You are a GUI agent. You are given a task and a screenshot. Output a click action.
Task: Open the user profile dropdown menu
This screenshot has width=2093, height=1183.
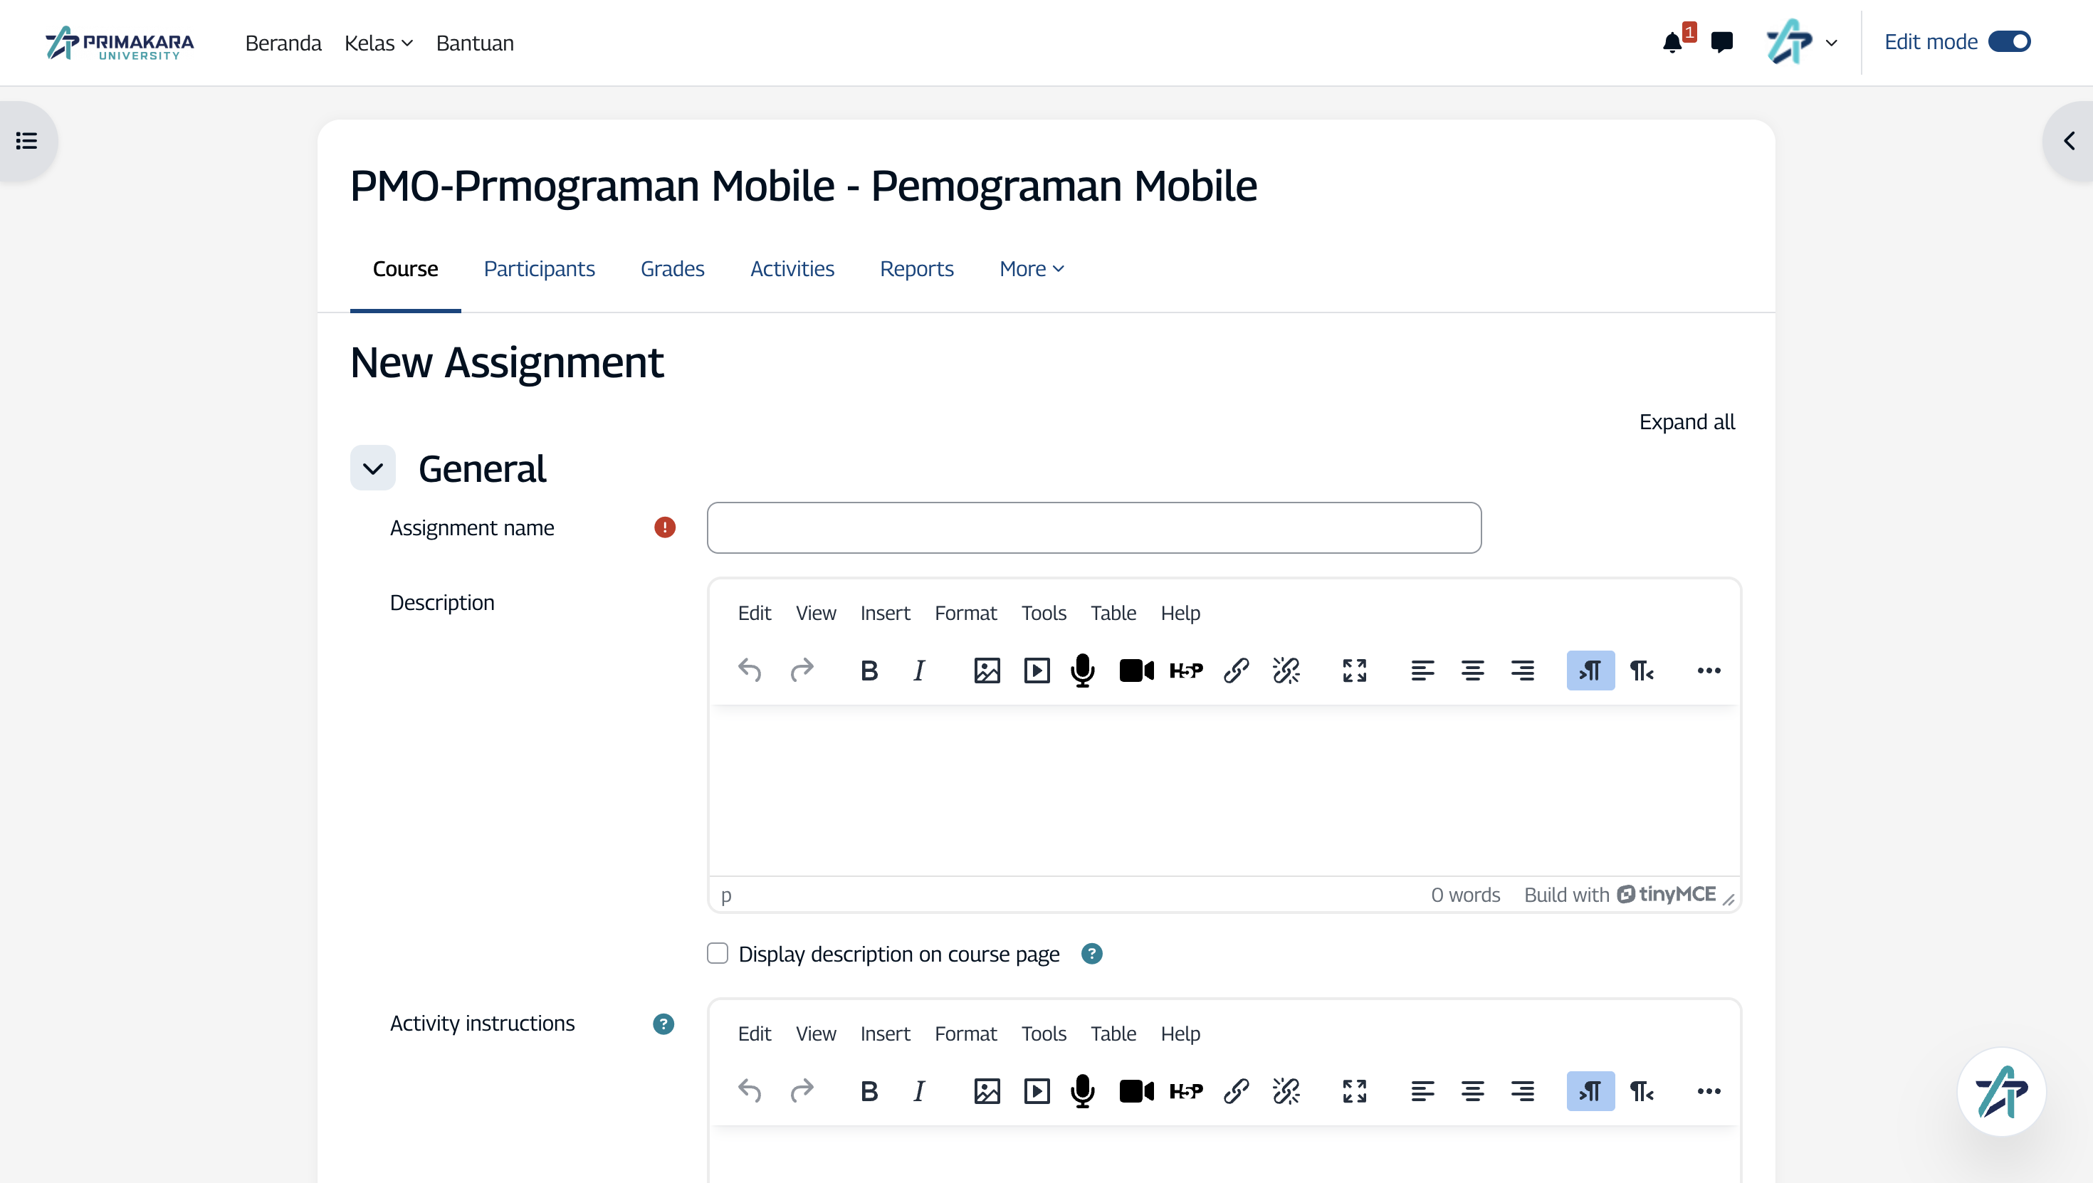1802,42
